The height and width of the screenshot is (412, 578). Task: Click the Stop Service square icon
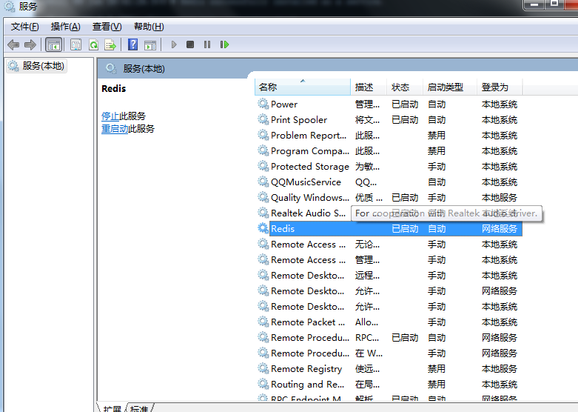[190, 44]
